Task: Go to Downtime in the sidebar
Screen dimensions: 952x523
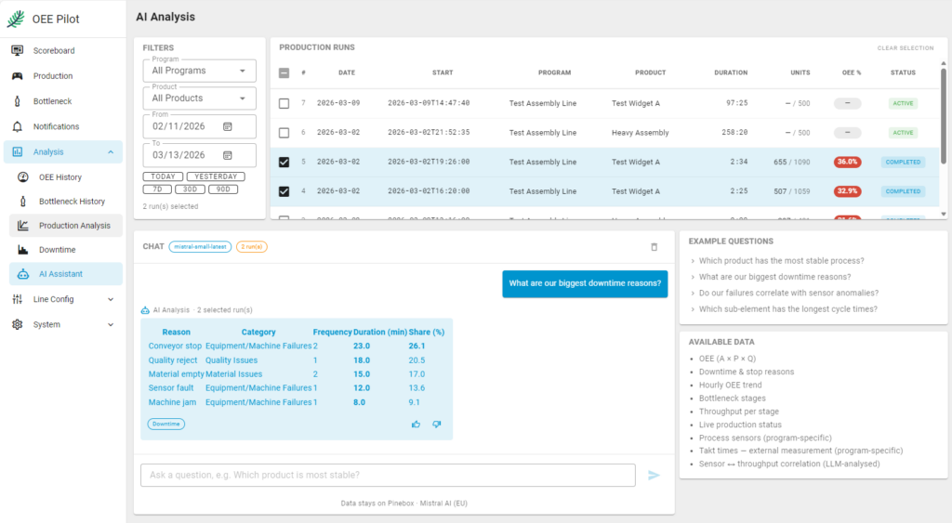Action: pos(57,250)
